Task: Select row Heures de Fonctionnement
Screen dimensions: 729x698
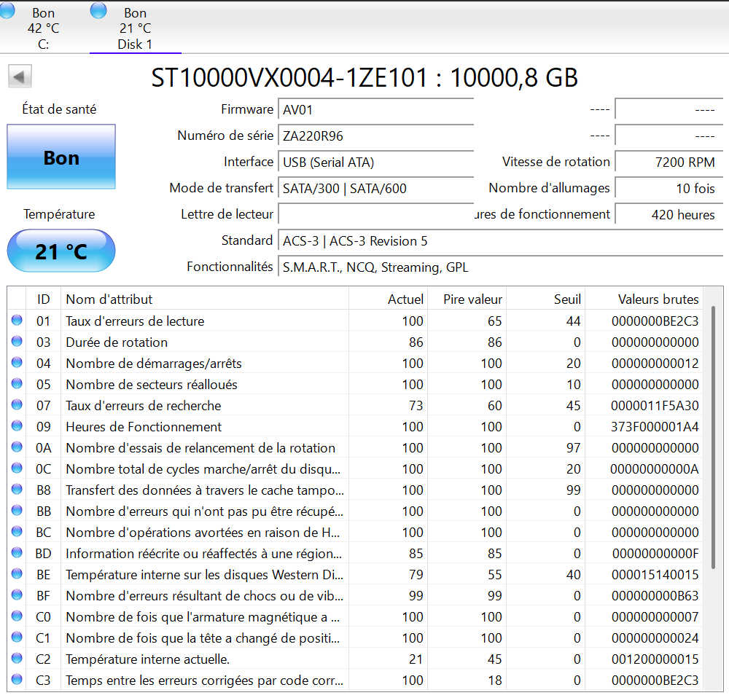Action: click(356, 427)
